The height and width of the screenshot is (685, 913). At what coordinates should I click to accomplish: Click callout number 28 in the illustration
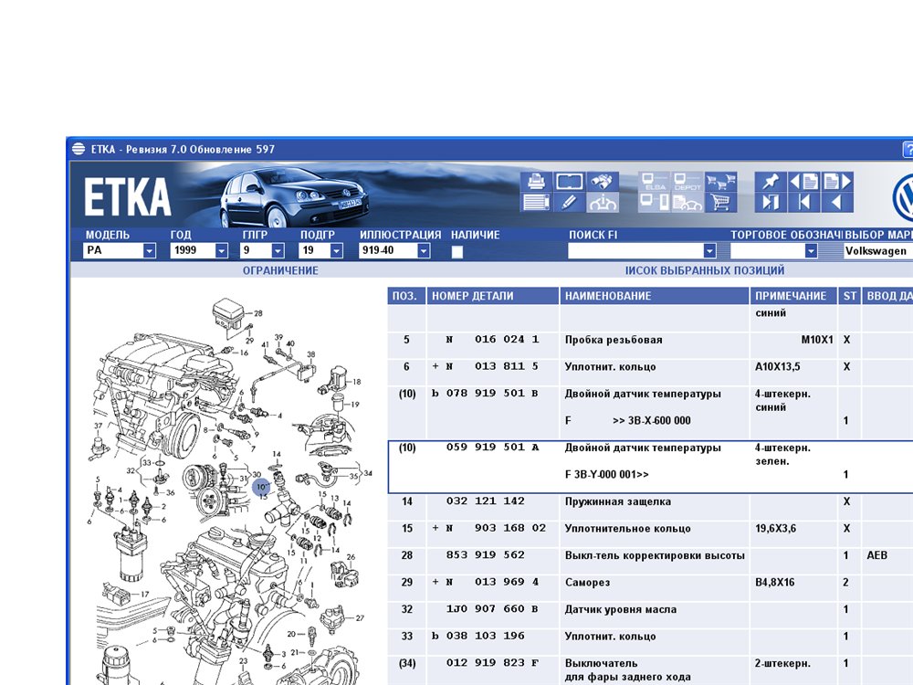(258, 313)
